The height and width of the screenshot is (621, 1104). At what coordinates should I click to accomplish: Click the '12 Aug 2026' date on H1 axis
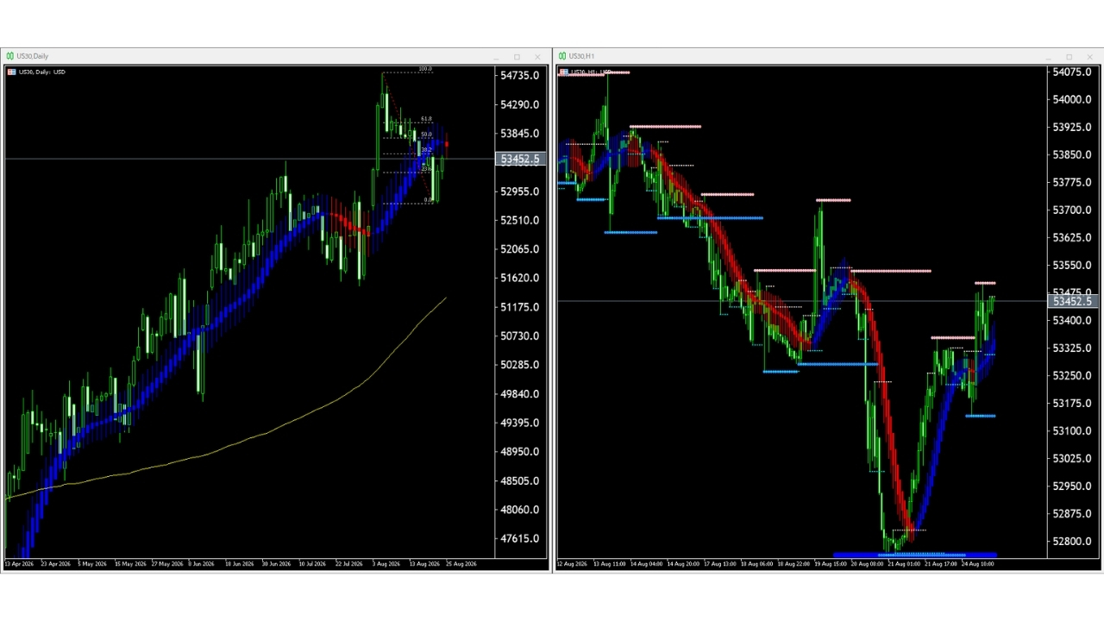point(572,564)
